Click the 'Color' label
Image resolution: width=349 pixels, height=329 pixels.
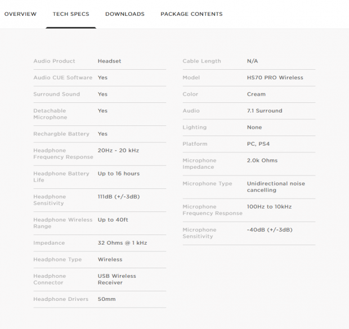click(x=190, y=94)
